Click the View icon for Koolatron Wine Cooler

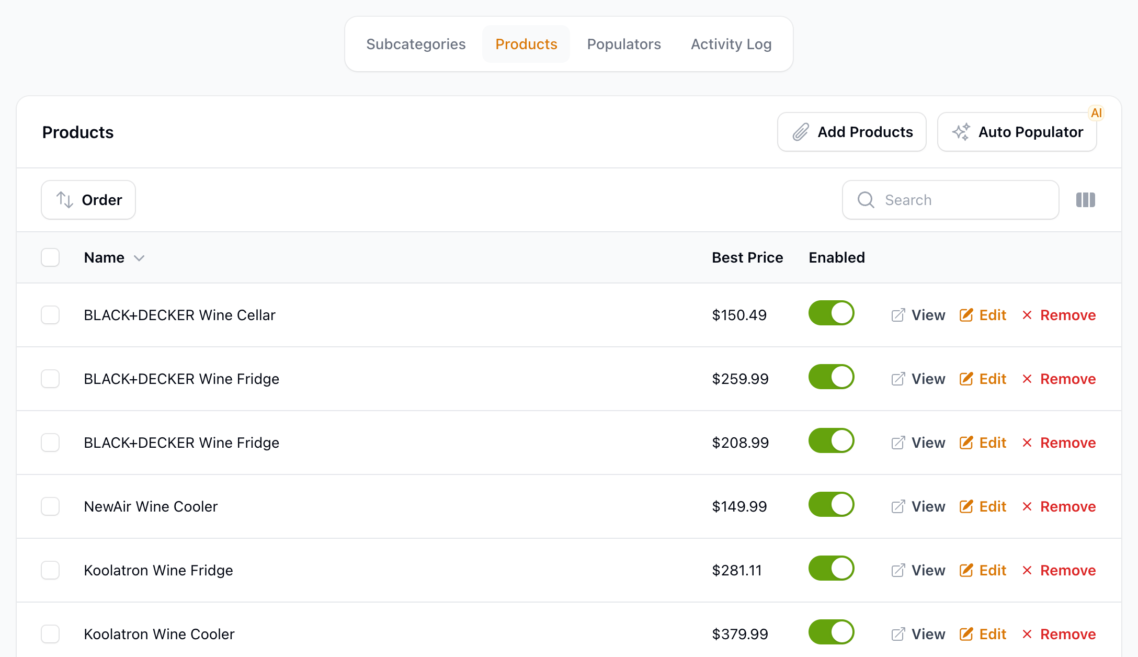coord(898,634)
